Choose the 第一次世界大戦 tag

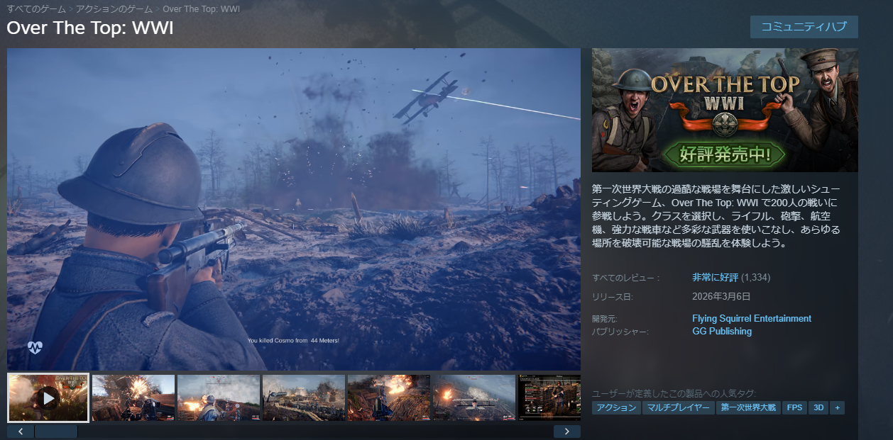click(x=747, y=407)
